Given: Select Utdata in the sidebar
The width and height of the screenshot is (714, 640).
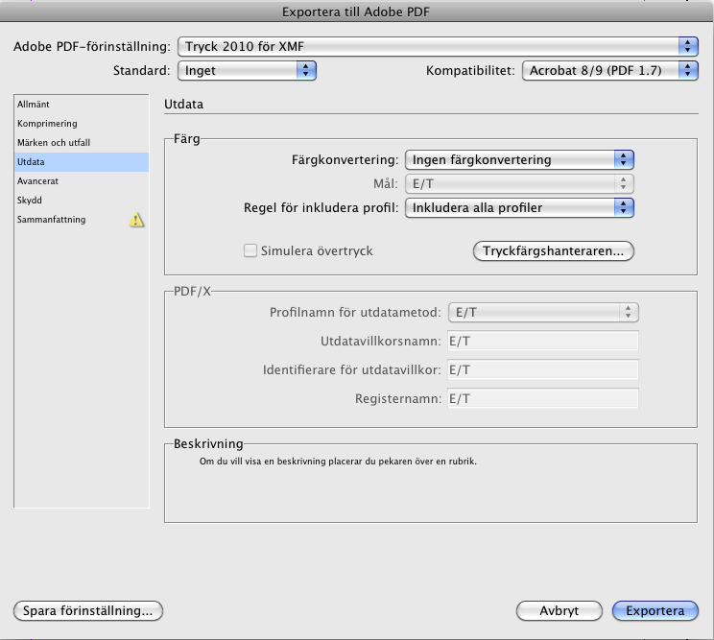Looking at the screenshot, I should coord(81,162).
